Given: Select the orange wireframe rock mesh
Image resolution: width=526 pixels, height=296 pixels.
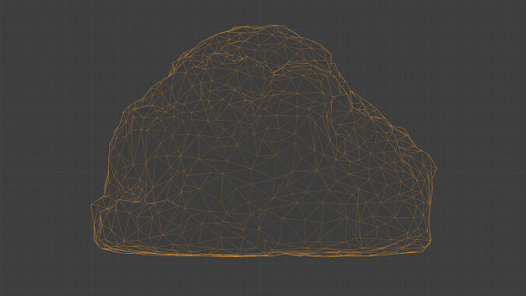Looking at the screenshot, I should pos(264,141).
